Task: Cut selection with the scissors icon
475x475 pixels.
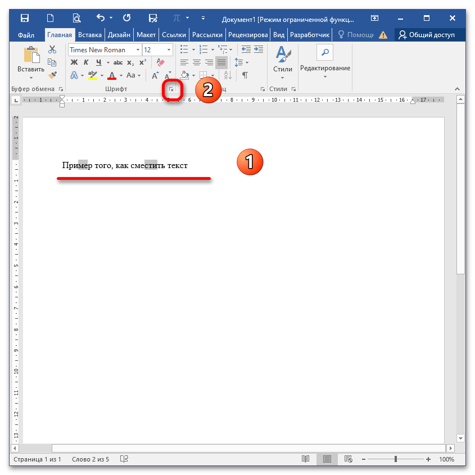Action: coord(53,49)
